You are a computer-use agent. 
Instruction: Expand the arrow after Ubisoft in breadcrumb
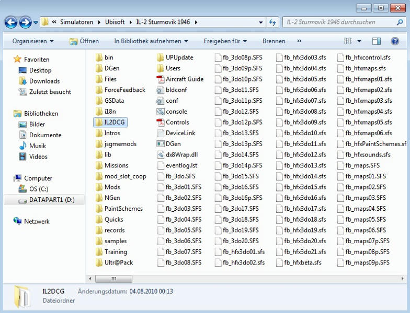[x=131, y=22]
